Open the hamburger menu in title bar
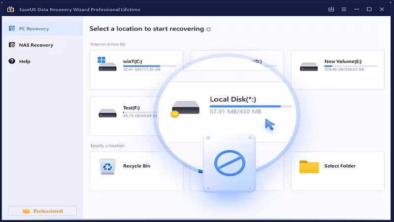This screenshot has height=222, width=394. click(x=344, y=9)
